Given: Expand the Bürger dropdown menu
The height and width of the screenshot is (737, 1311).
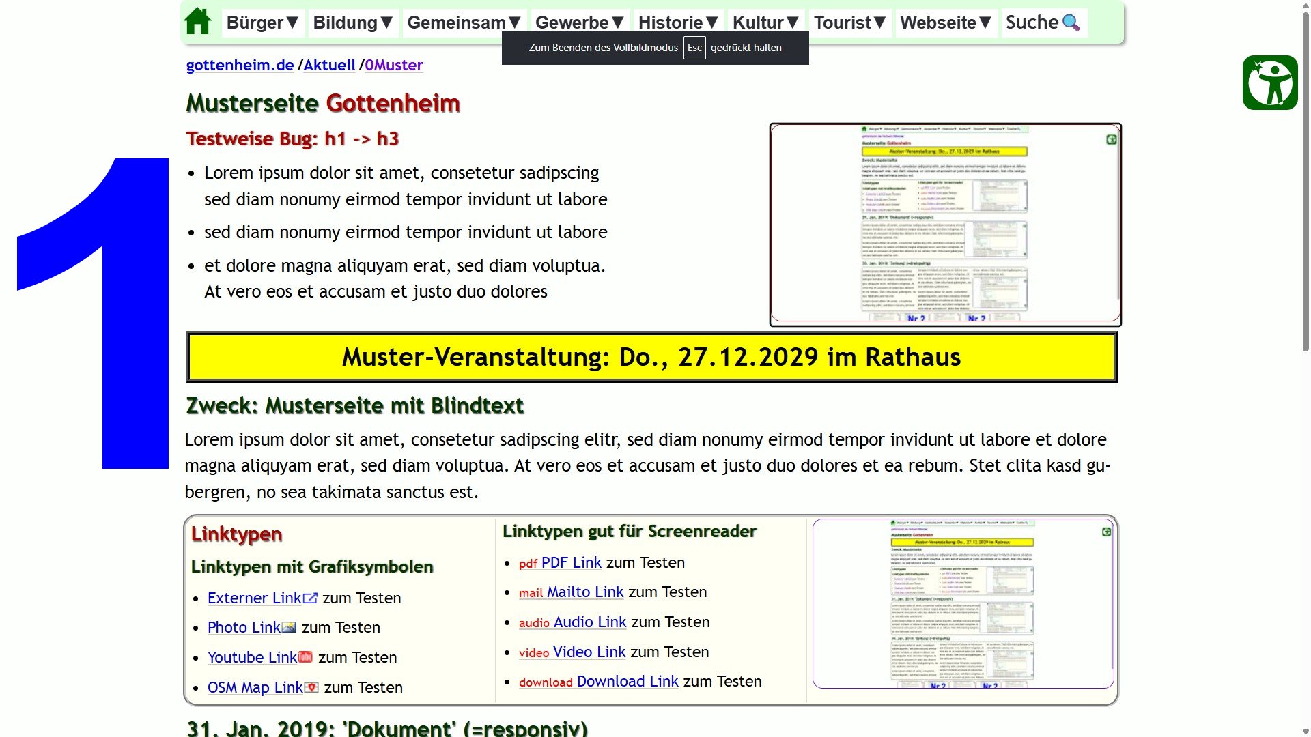Looking at the screenshot, I should pos(263,23).
